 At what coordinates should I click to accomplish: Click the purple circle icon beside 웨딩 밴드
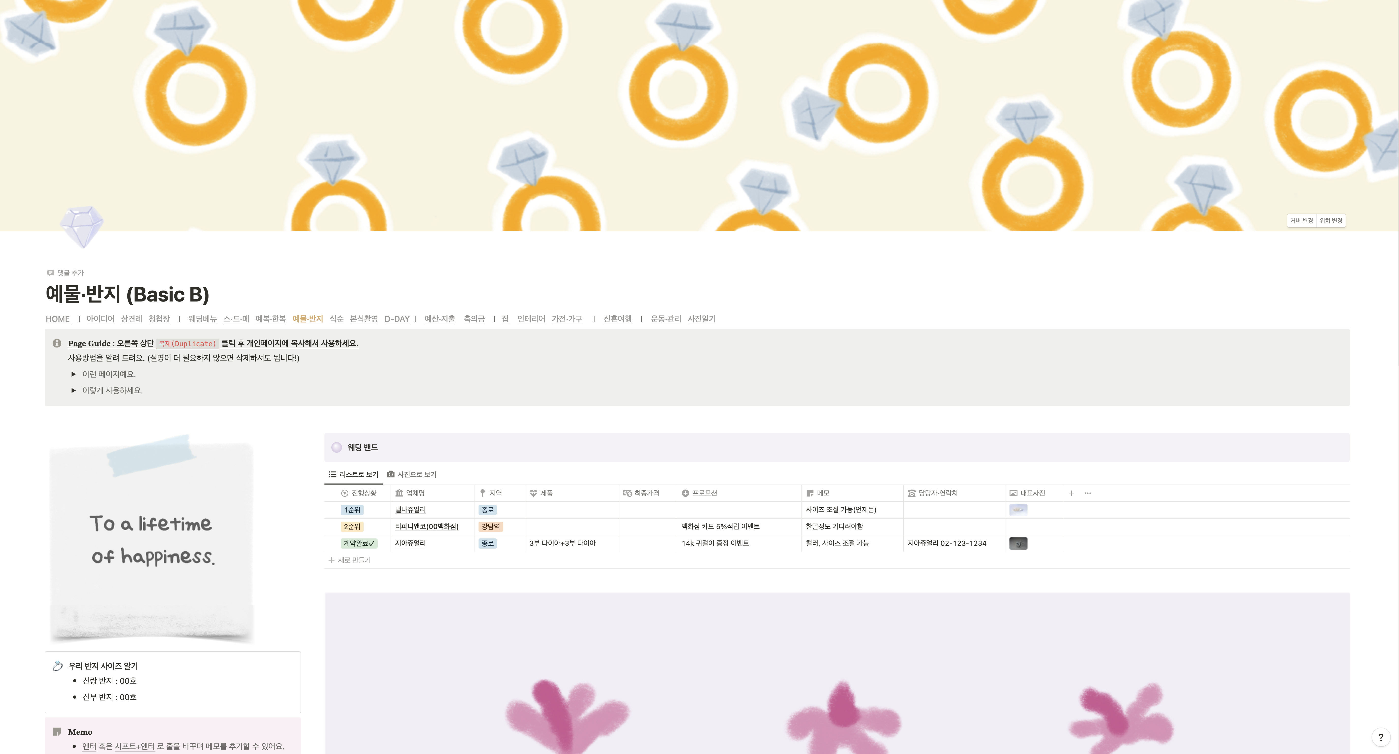tap(337, 447)
